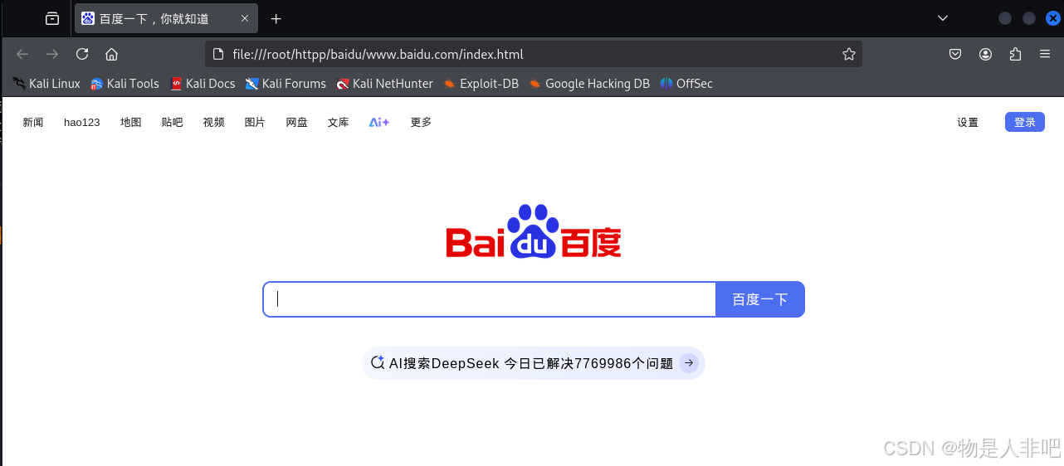
Task: Click the browser Back arrow
Action: pos(22,54)
